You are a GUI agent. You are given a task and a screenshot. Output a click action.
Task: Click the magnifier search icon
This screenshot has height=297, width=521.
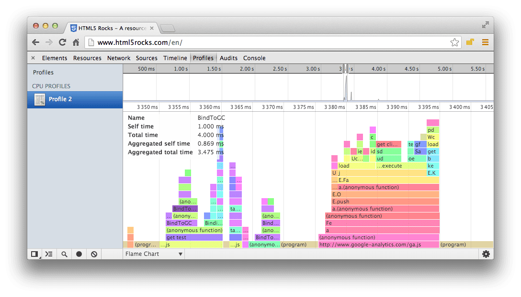click(64, 254)
